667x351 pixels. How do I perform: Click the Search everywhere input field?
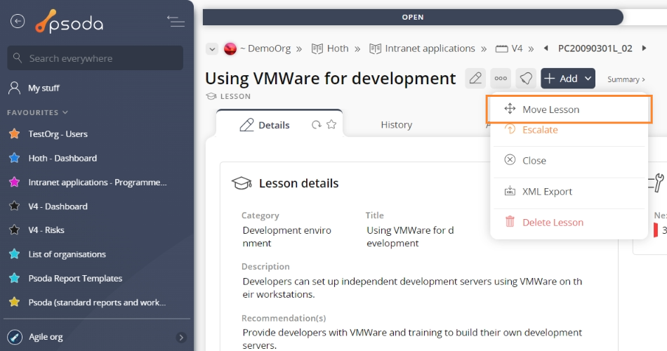pos(95,58)
